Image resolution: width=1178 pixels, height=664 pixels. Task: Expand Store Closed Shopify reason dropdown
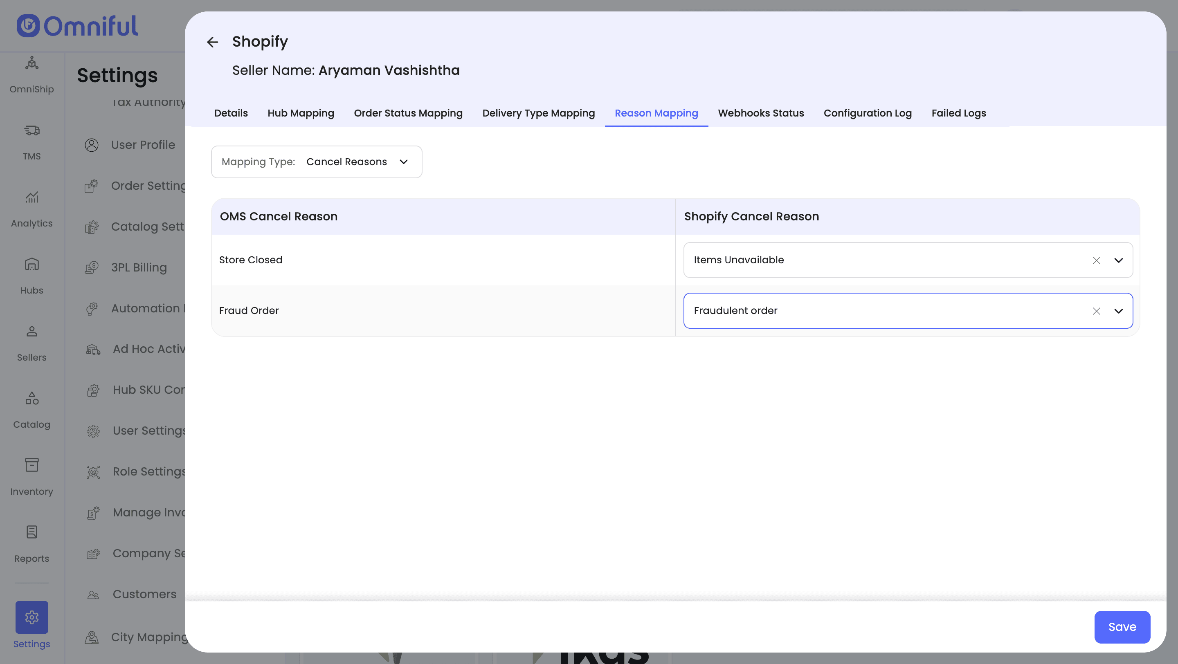coord(1119,260)
